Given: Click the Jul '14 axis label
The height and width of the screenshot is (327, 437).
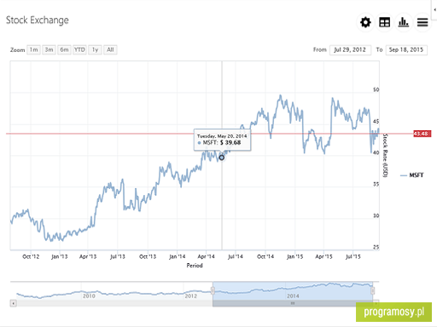Looking at the screenshot, I should [236, 256].
